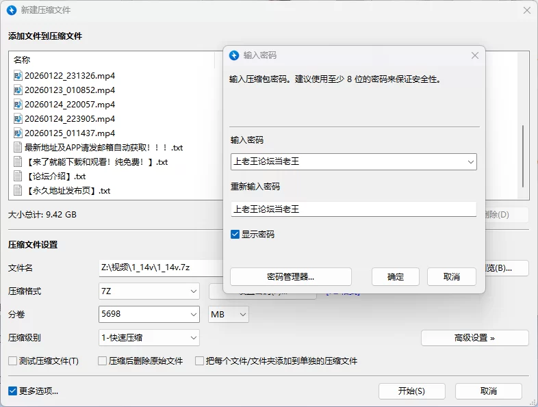Click 开始(S) to start compression
538x407 pixels.
coord(412,391)
